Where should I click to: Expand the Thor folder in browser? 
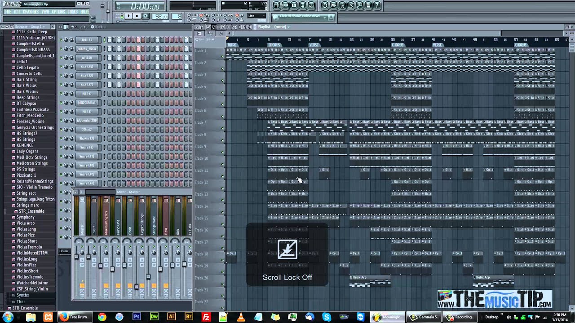[x=21, y=301]
